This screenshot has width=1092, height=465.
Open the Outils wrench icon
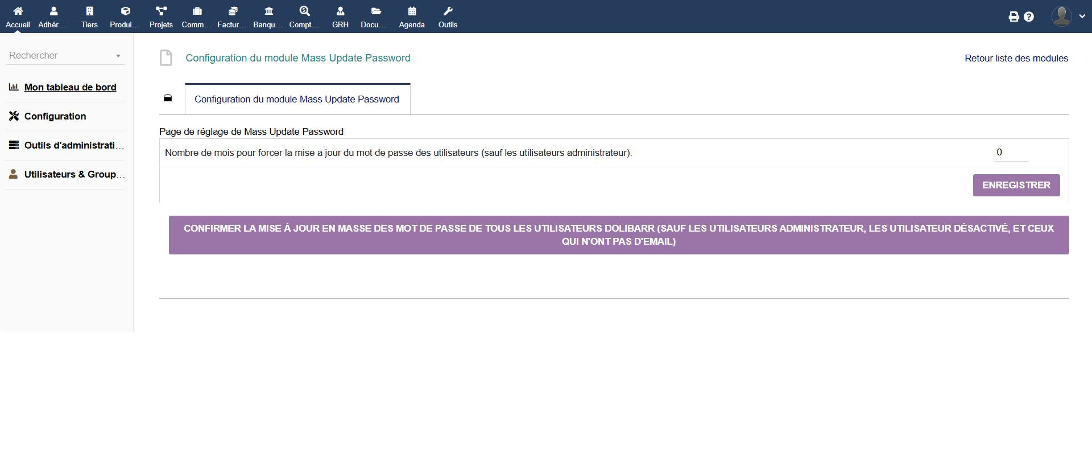(448, 11)
